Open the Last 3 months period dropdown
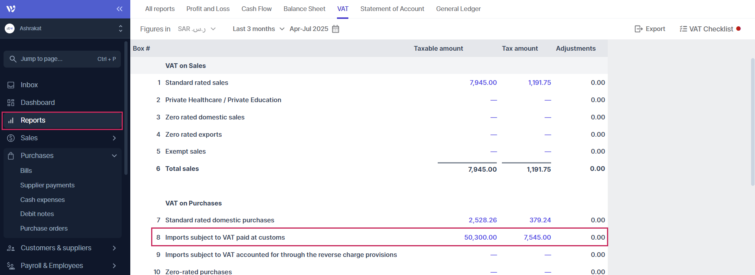Screen dimensions: 755x275 pyautogui.click(x=258, y=29)
